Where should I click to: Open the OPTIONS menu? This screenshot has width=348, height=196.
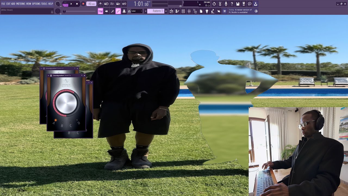coord(36,4)
